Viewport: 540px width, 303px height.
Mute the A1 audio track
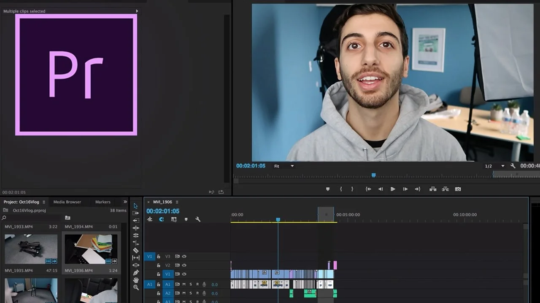(184, 284)
